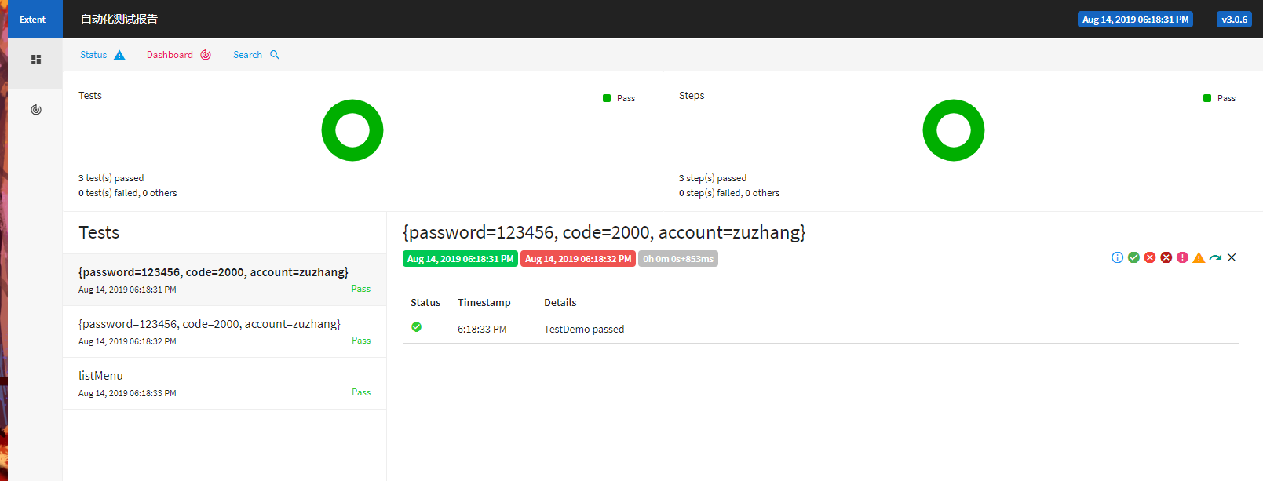Image resolution: width=1263 pixels, height=481 pixels.
Task: Click the 'TestDemo passed' details cell
Action: pos(584,330)
